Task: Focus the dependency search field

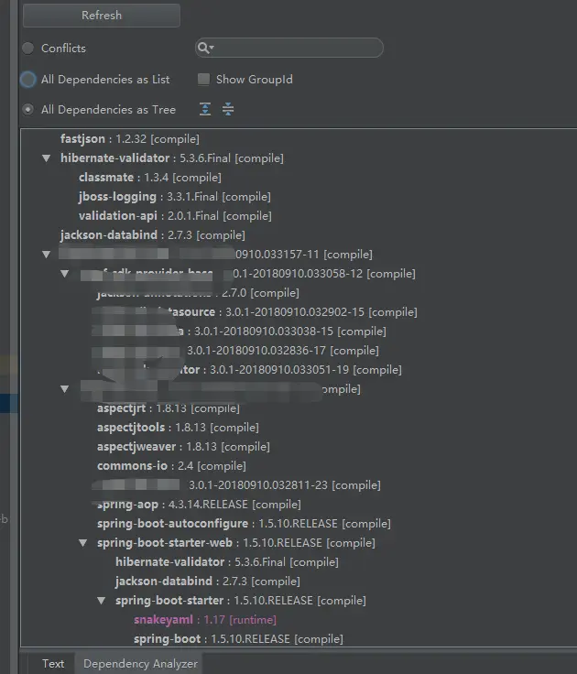Action: pyautogui.click(x=288, y=48)
